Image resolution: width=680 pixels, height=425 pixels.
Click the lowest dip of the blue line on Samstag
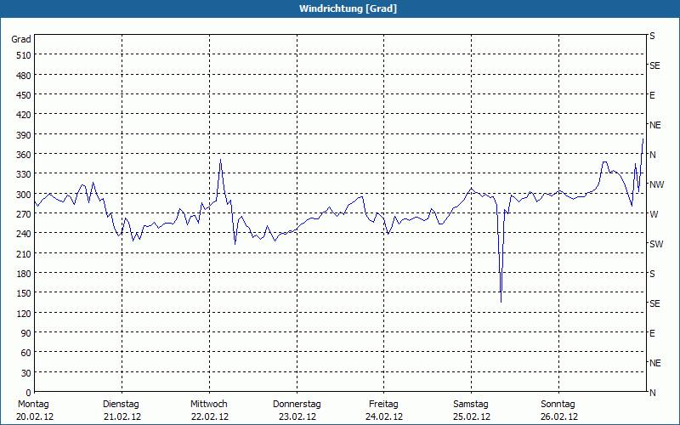pyautogui.click(x=501, y=302)
